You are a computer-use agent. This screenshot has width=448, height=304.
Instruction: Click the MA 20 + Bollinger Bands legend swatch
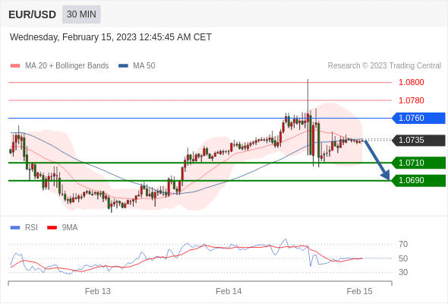coord(15,66)
